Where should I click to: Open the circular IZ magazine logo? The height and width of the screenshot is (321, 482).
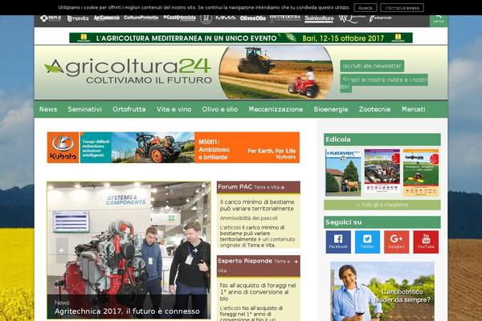[206, 19]
